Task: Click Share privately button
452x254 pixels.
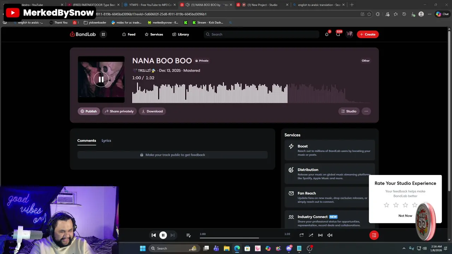Action: [x=119, y=111]
